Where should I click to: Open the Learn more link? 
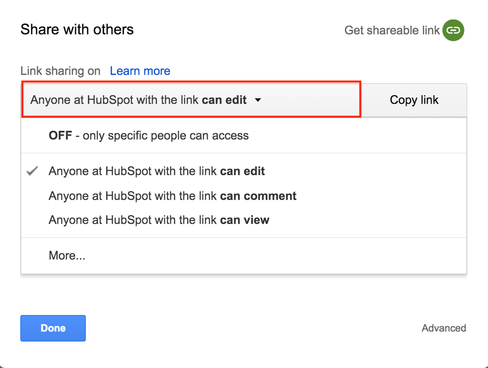pos(140,71)
